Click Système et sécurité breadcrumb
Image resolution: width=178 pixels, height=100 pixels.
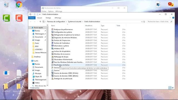click(75, 22)
